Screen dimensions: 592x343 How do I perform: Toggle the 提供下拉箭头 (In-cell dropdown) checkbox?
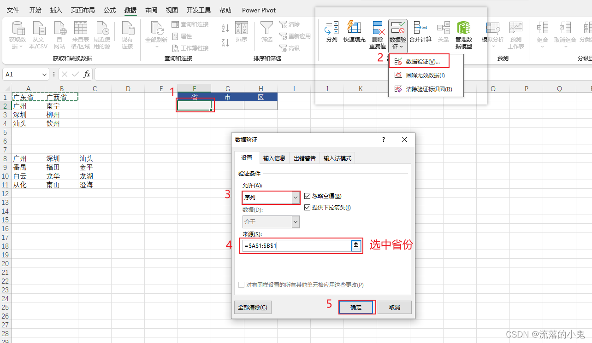click(308, 208)
